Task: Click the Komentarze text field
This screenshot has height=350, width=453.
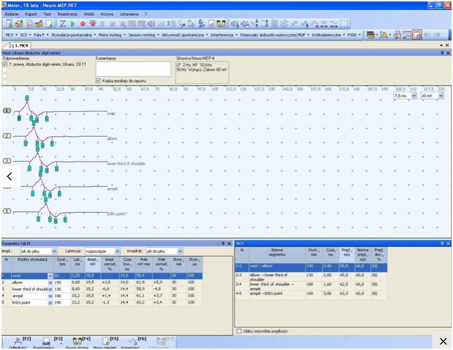Action: [132, 68]
